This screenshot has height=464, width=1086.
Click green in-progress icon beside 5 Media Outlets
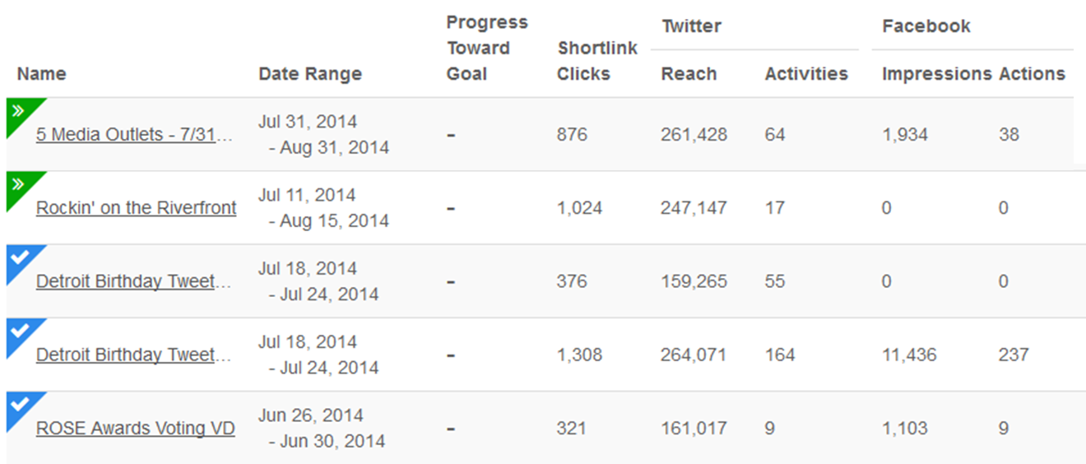tap(20, 112)
